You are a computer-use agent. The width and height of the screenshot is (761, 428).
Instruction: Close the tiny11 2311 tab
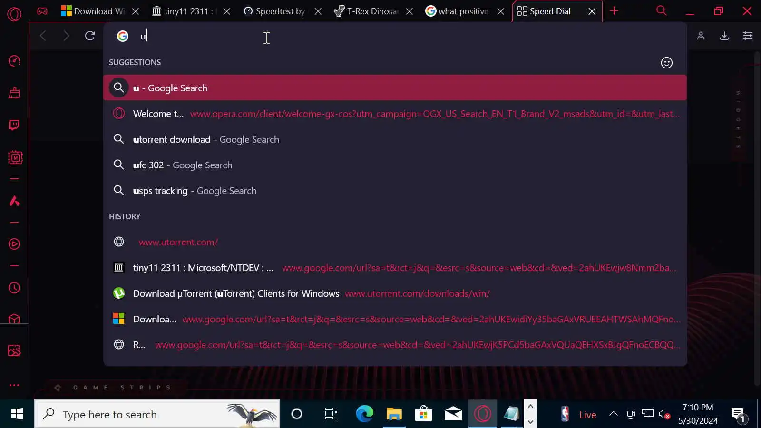(227, 11)
